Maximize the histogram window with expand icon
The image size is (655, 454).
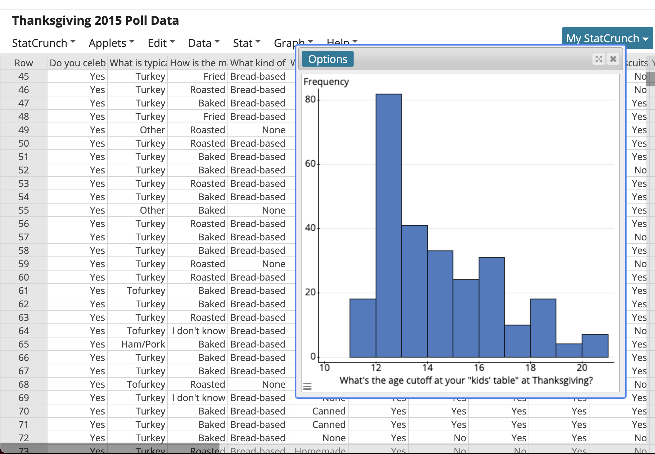598,59
